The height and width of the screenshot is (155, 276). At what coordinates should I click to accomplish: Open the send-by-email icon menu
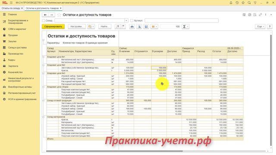[x=154, y=27]
